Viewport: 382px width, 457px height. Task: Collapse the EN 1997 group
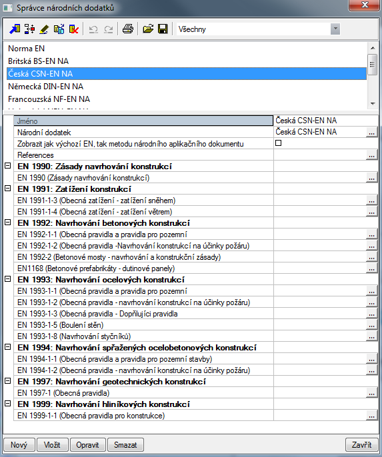point(8,381)
